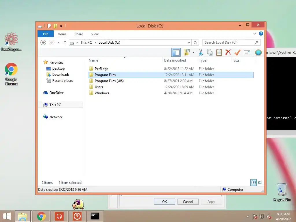Open Desktop in the navigation pane
The width and height of the screenshot is (296, 222).
(x=58, y=68)
